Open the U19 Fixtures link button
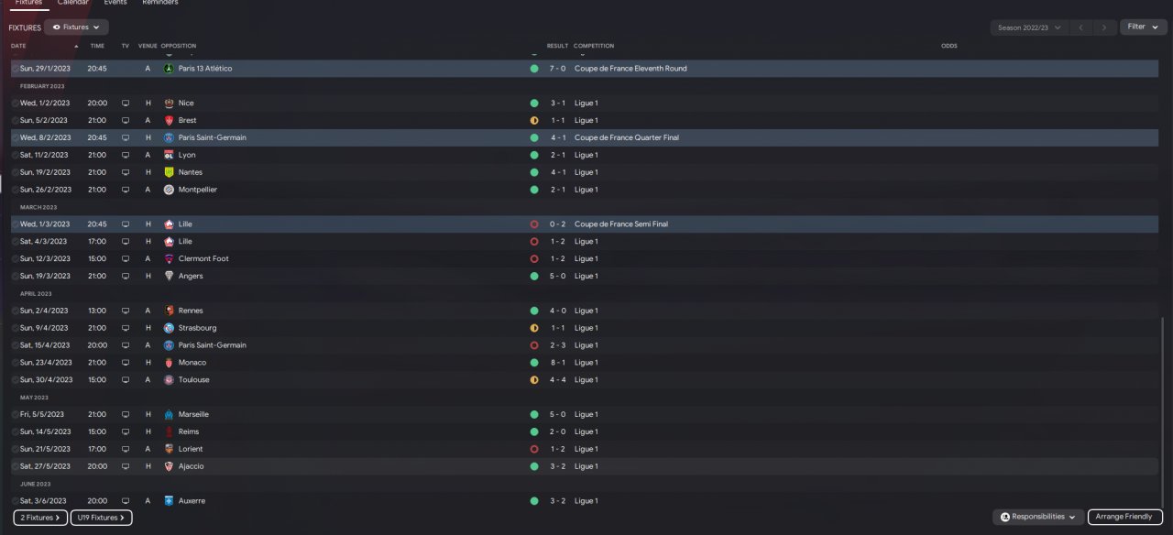 102,518
